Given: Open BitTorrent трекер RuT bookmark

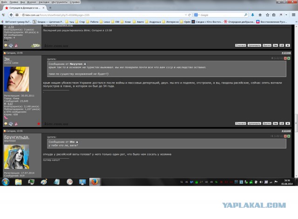Looking at the screenshot, I should pos(16,22).
